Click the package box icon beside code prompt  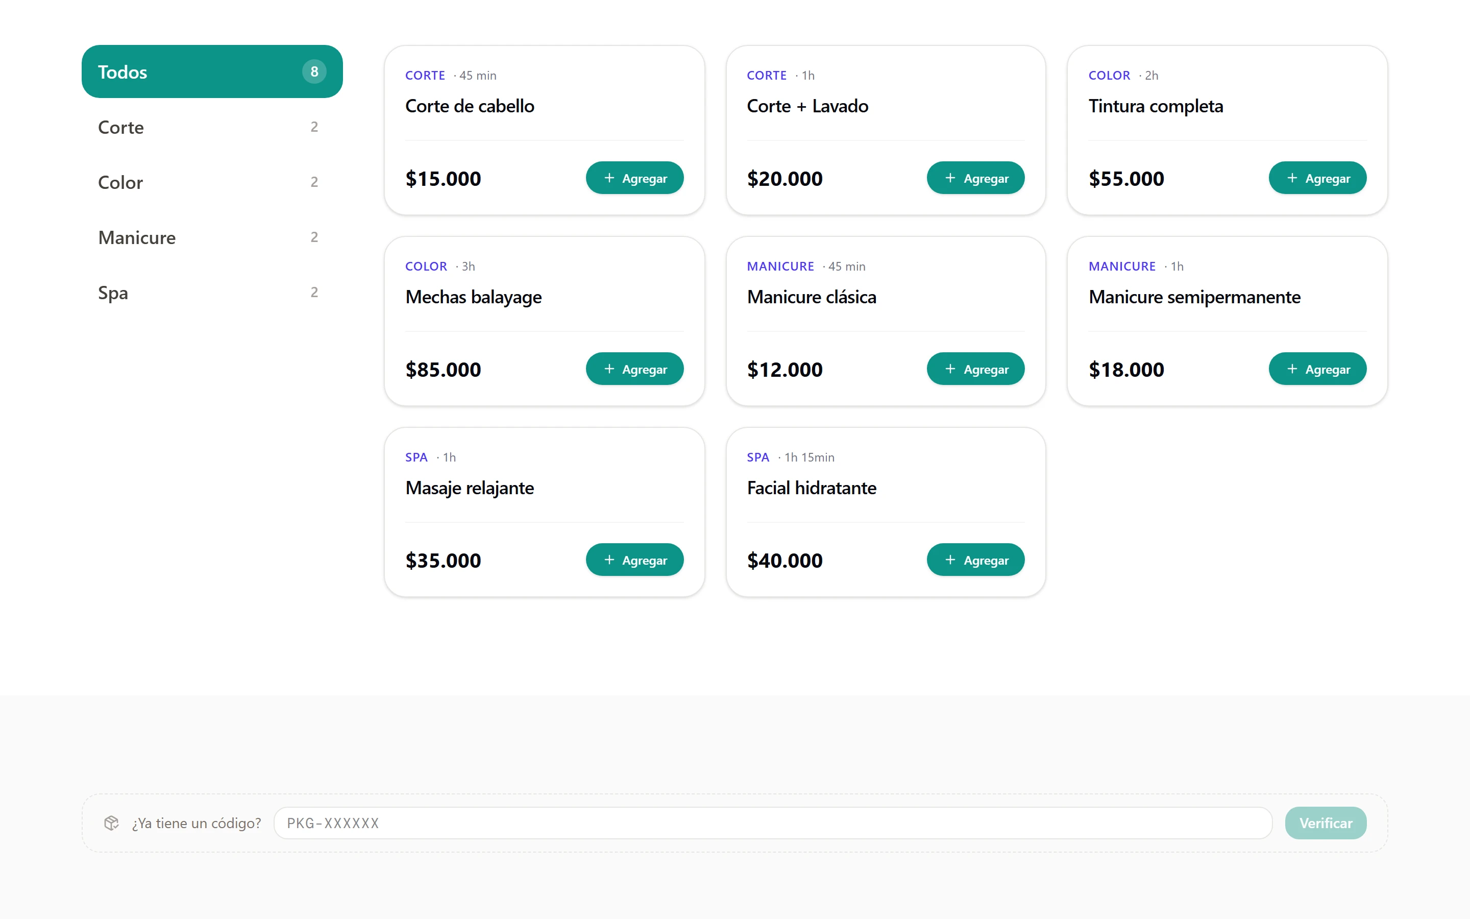pyautogui.click(x=111, y=823)
